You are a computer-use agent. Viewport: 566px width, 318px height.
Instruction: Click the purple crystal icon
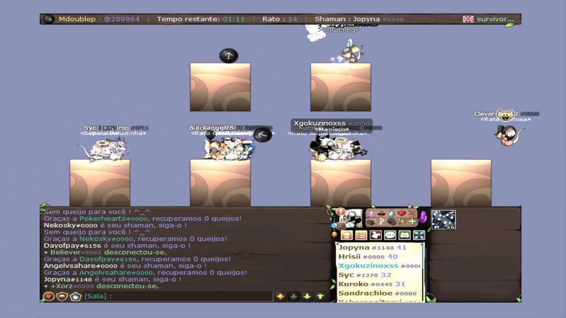coord(423,217)
